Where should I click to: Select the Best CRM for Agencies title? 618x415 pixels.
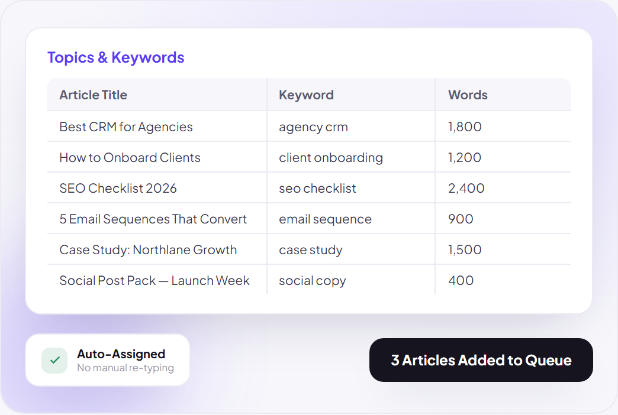[126, 127]
